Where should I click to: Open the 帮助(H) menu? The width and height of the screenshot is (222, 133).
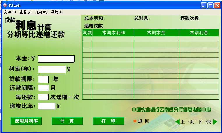pyautogui.click(x=57, y=12)
